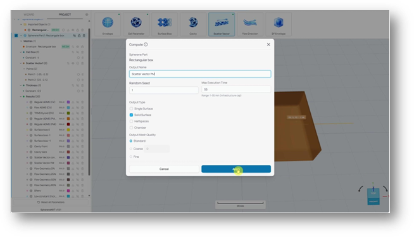Check the Halfspaces output type
Screen dimensions: 414x237
[x=131, y=121]
